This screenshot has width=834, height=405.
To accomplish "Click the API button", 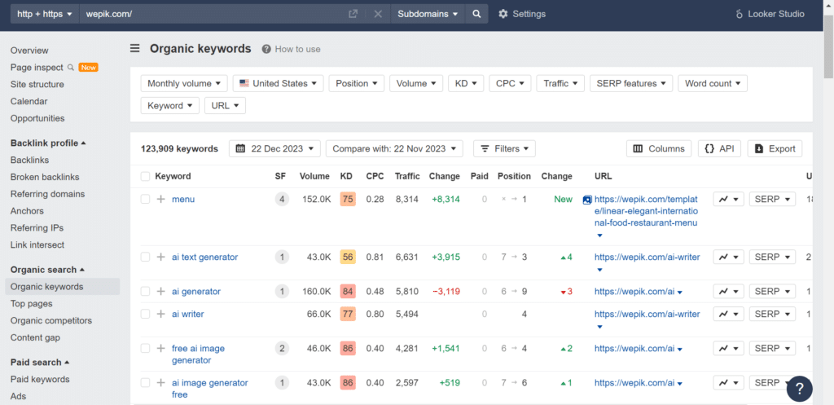I will pos(719,148).
